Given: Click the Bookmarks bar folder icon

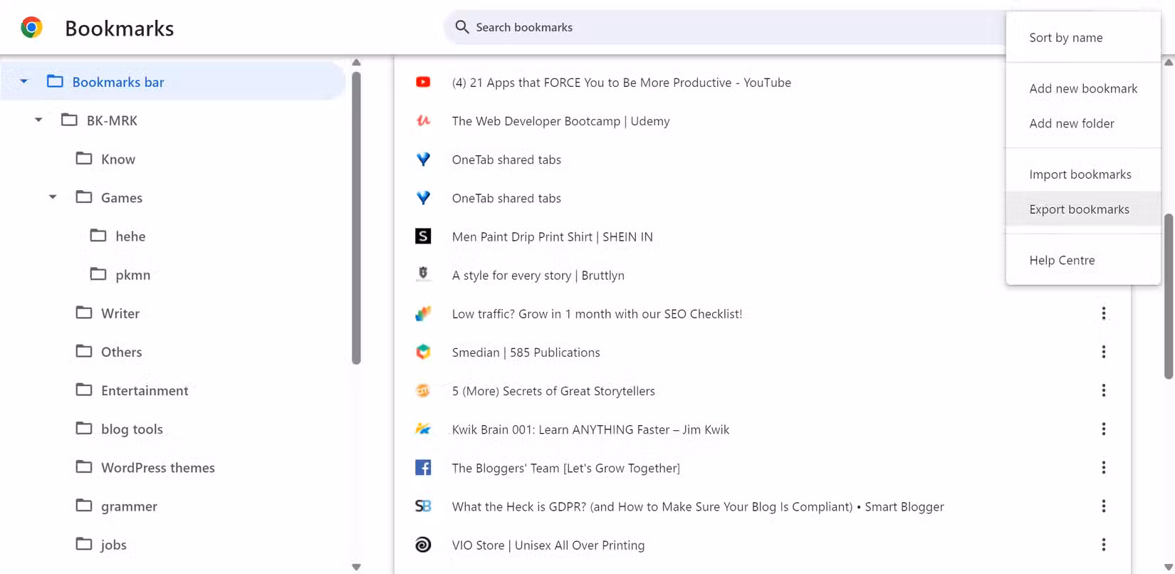Looking at the screenshot, I should (x=55, y=81).
